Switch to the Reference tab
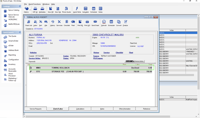This screenshot has height=118, width=200. 147,109
